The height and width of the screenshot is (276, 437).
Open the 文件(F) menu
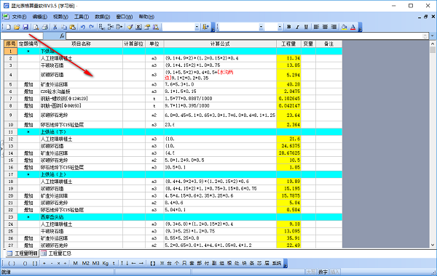[19, 17]
